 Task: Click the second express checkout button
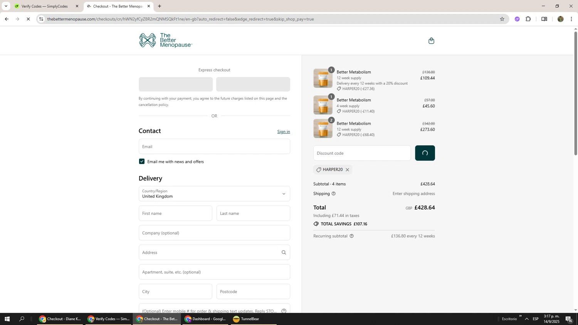253,84
